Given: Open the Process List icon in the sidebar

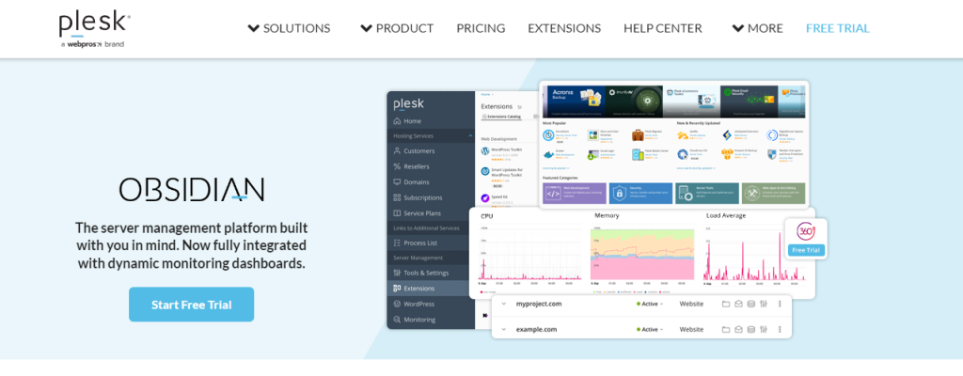Looking at the screenshot, I should coord(397,243).
